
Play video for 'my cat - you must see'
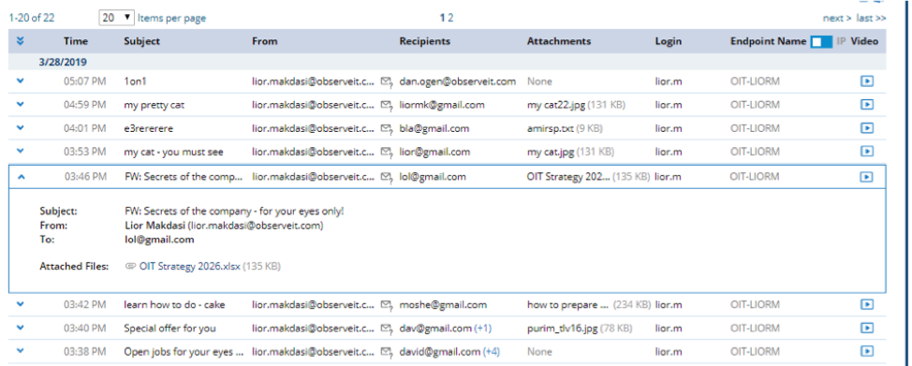pyautogui.click(x=867, y=152)
